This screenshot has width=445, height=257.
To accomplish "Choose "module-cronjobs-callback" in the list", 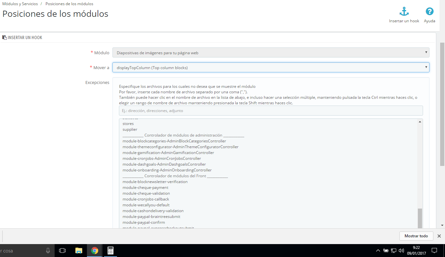I will click(146, 199).
